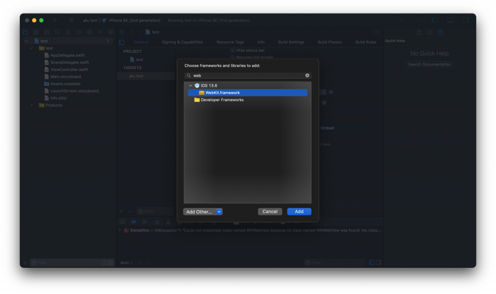496x294 pixels.
Task: Open the Breakpoint navigator icon
Action: (100, 32)
